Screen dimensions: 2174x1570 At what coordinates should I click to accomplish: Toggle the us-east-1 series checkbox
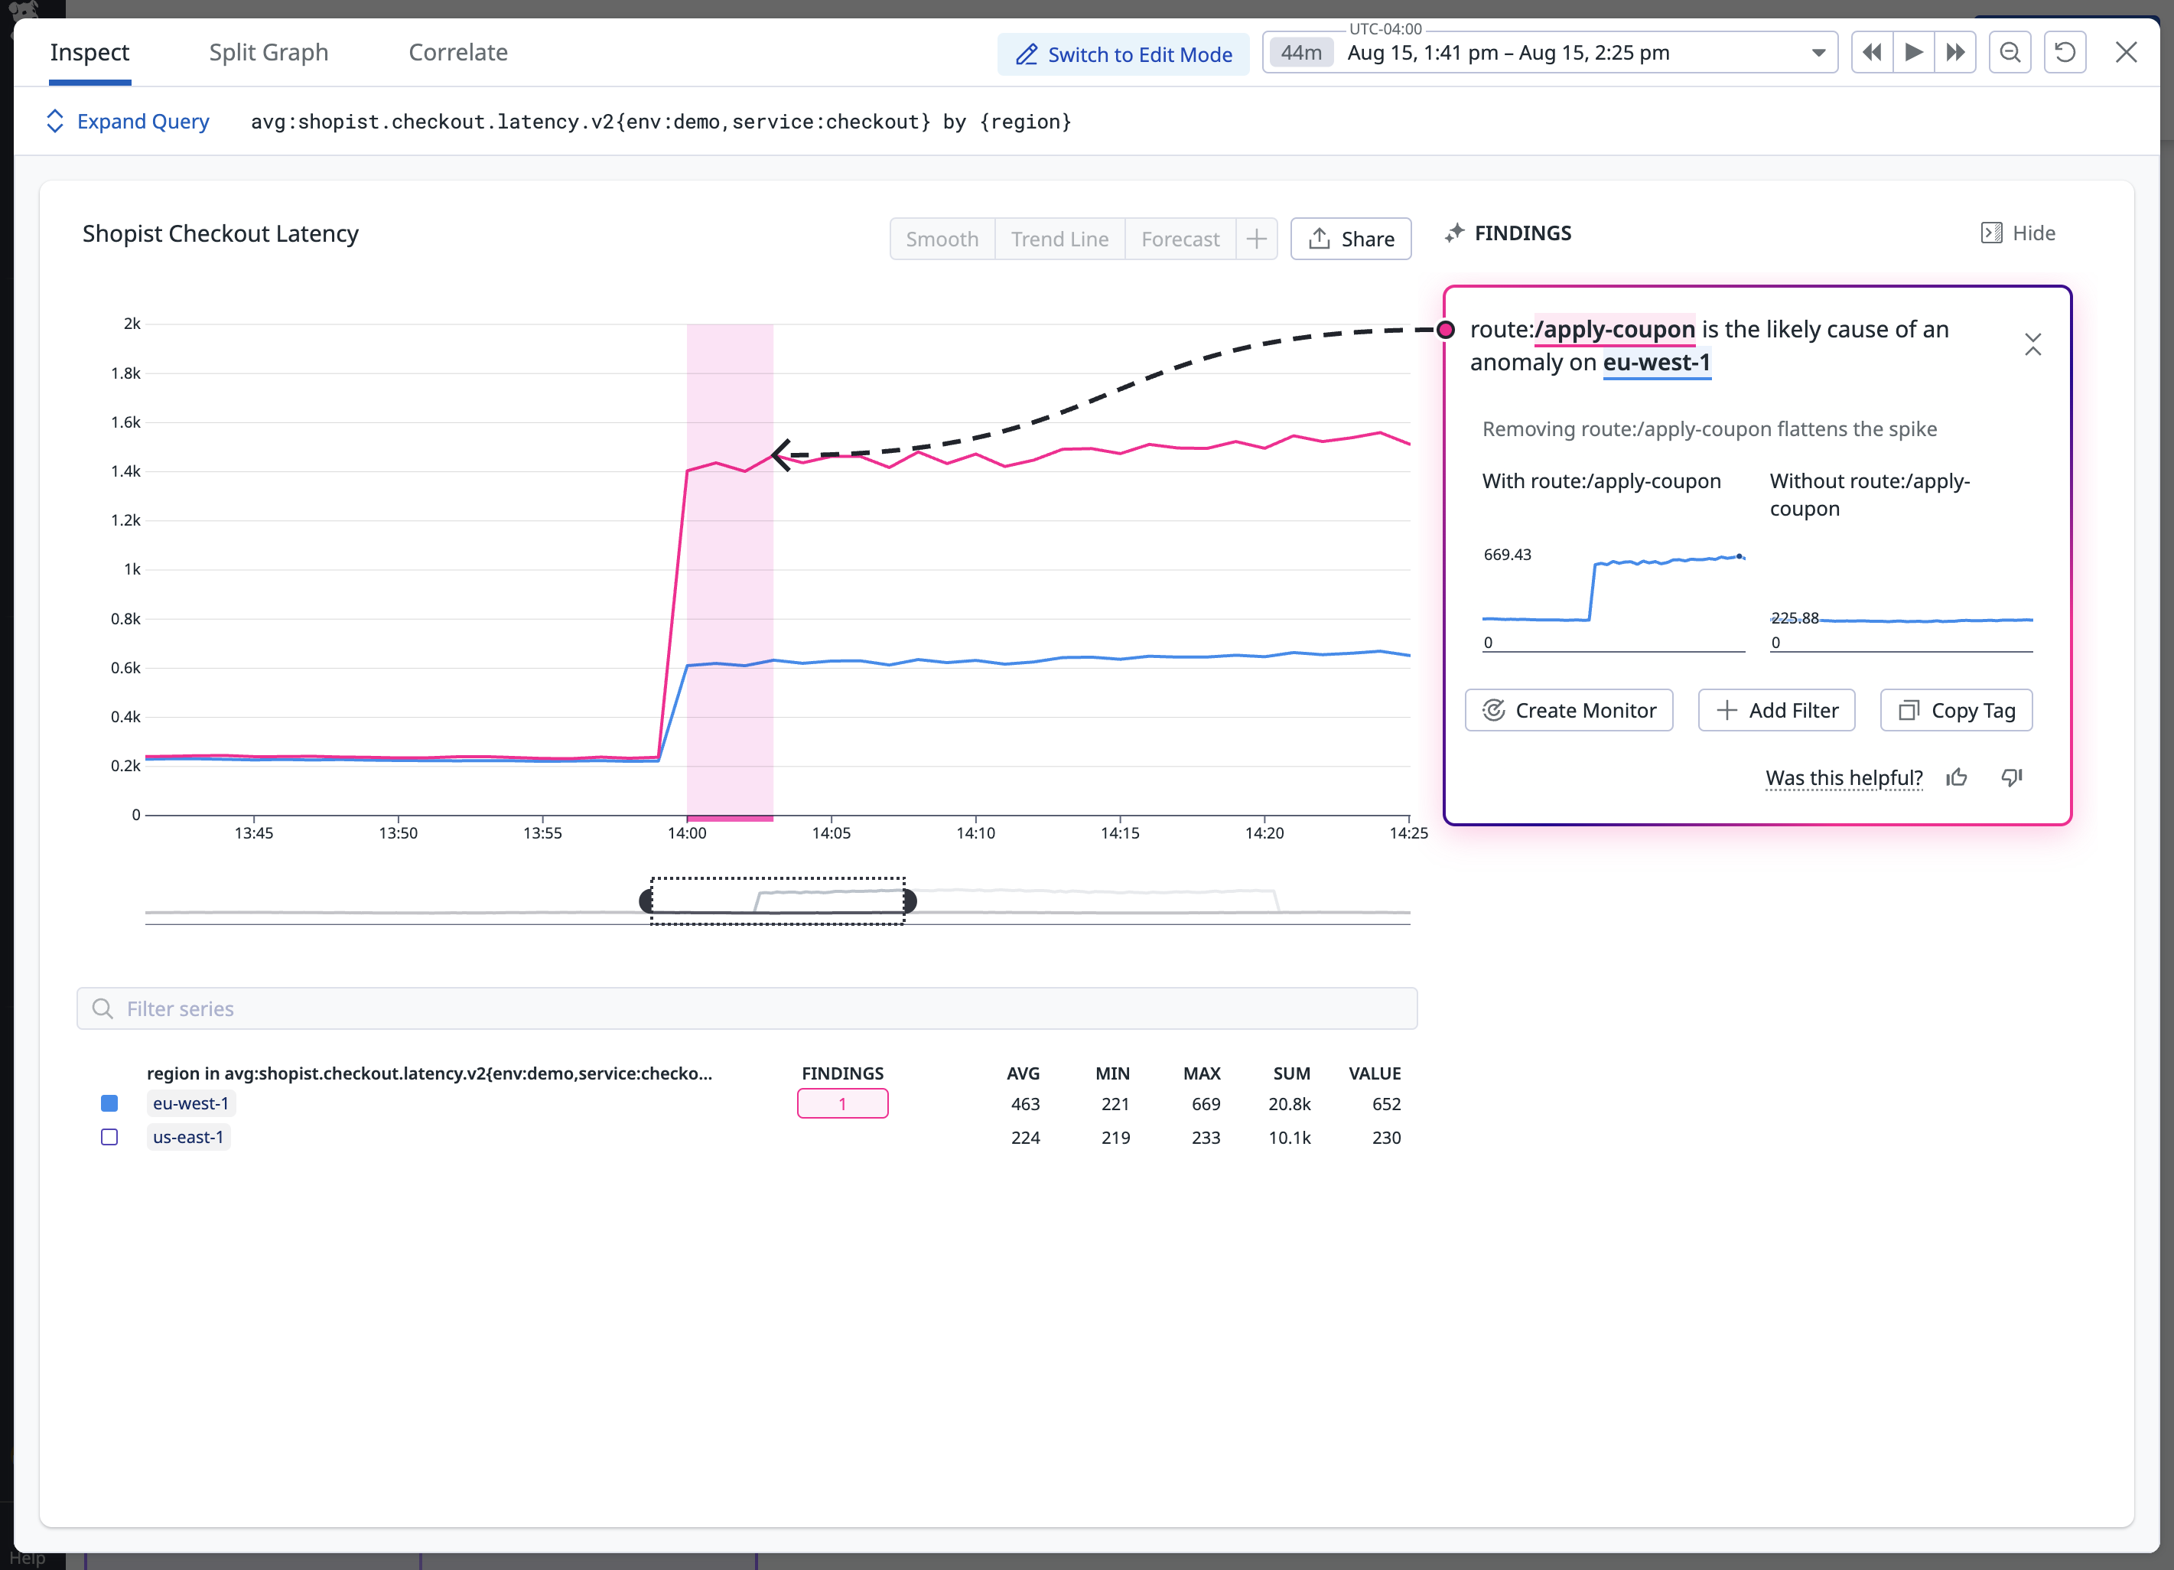[x=109, y=1137]
